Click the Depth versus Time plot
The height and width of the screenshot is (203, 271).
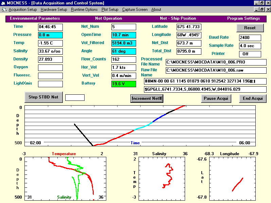(x=140, y=126)
